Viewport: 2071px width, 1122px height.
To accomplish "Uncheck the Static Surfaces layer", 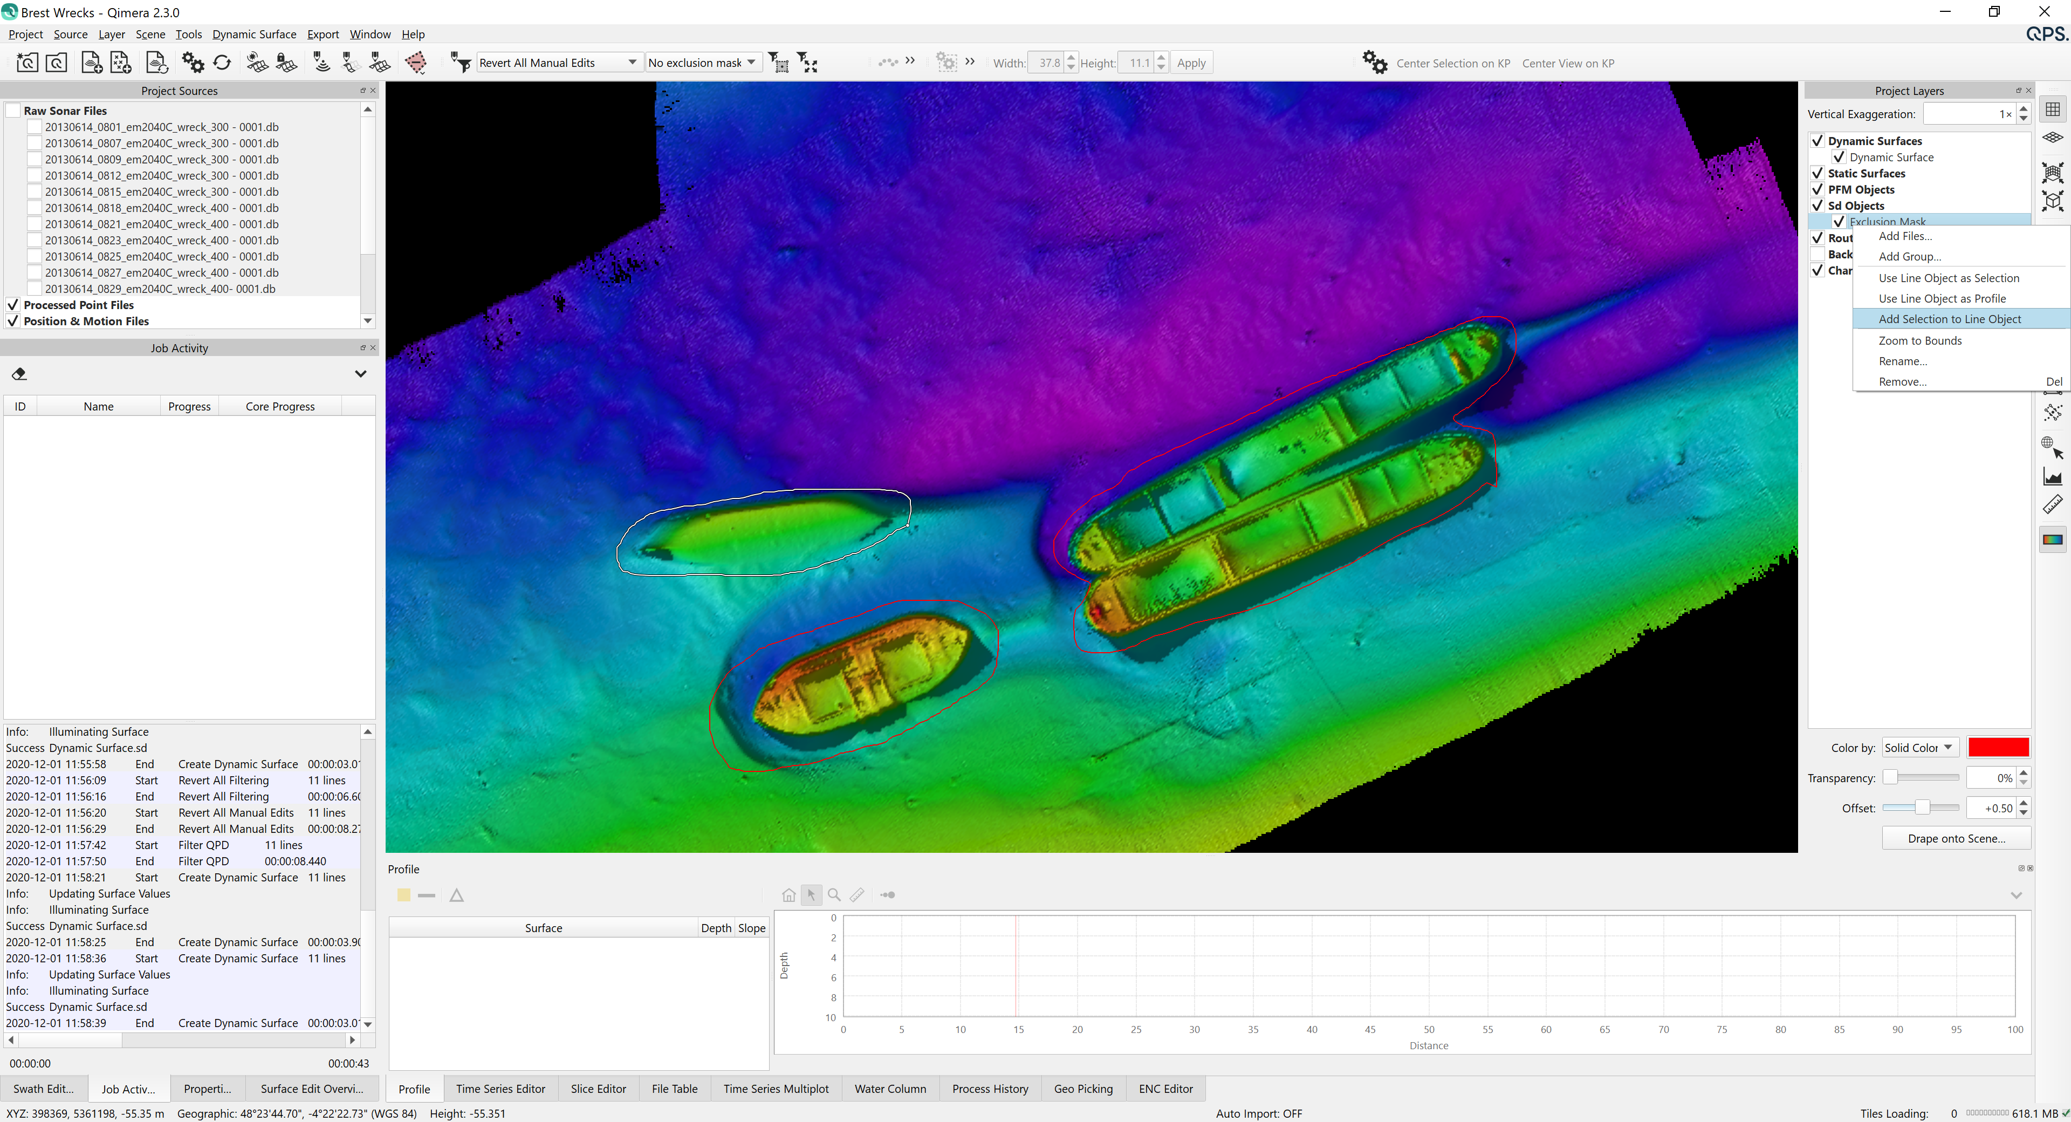I will [1817, 174].
